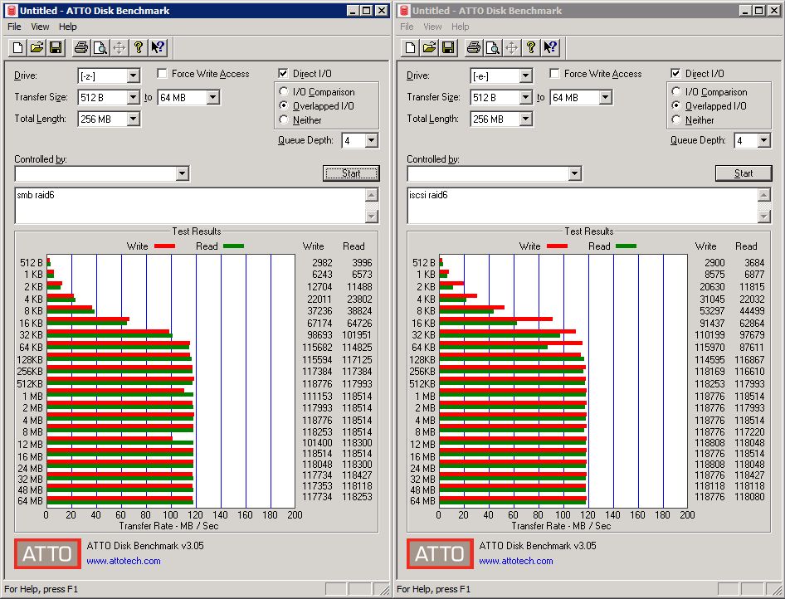Open 64 MB transfer size dropdown, left window

(212, 98)
